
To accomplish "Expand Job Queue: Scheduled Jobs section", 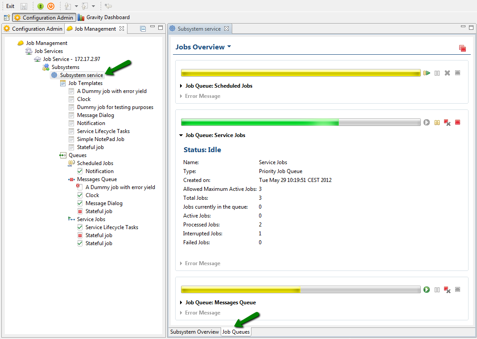I will pyautogui.click(x=181, y=86).
